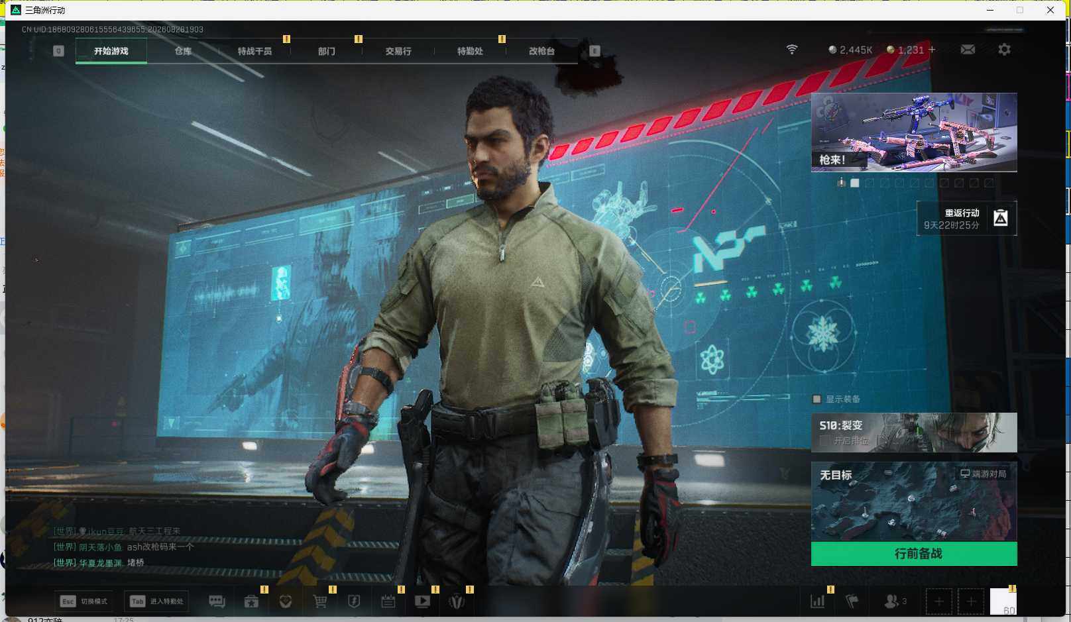
Task: Open the 交易行 tab
Action: (398, 51)
